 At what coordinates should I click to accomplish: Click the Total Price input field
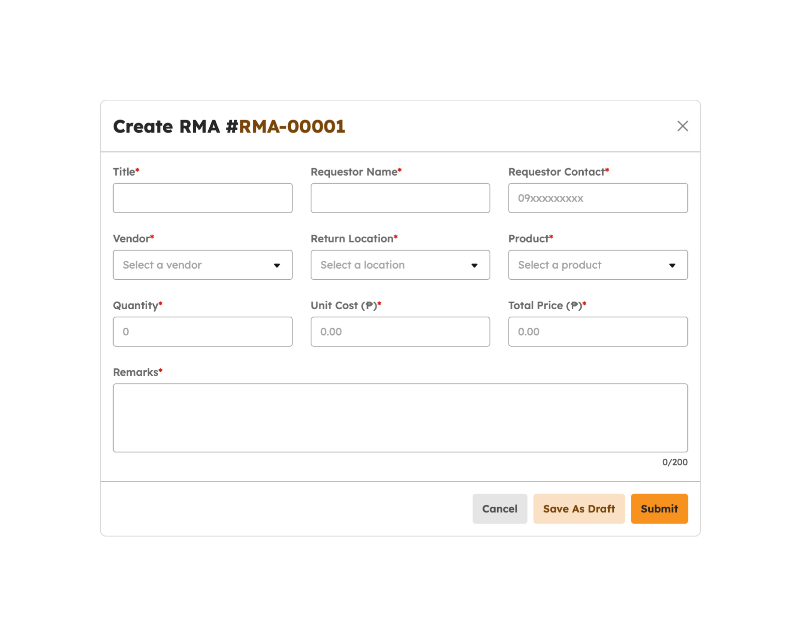coord(598,332)
